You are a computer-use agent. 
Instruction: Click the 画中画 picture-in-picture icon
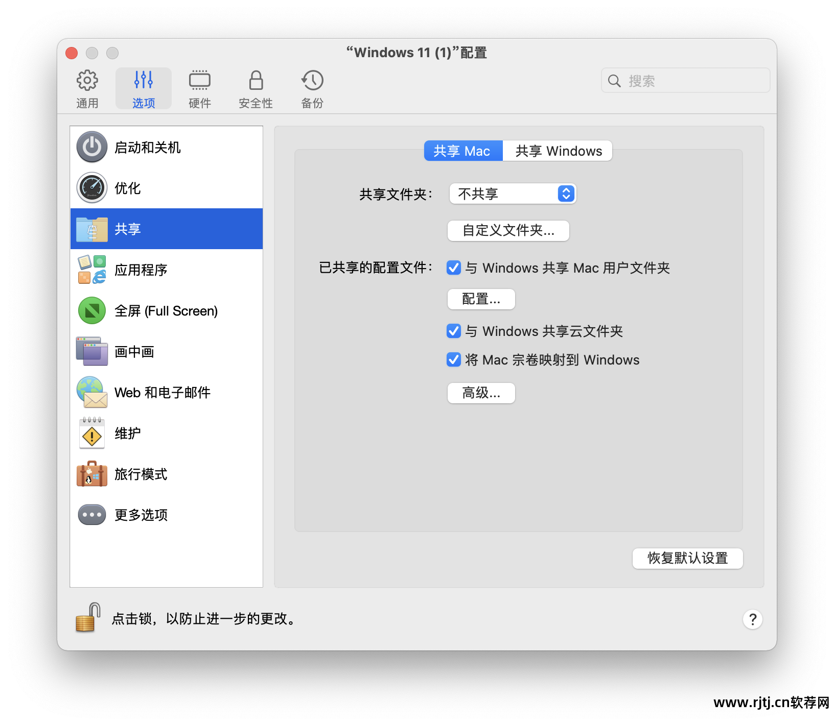(x=92, y=351)
